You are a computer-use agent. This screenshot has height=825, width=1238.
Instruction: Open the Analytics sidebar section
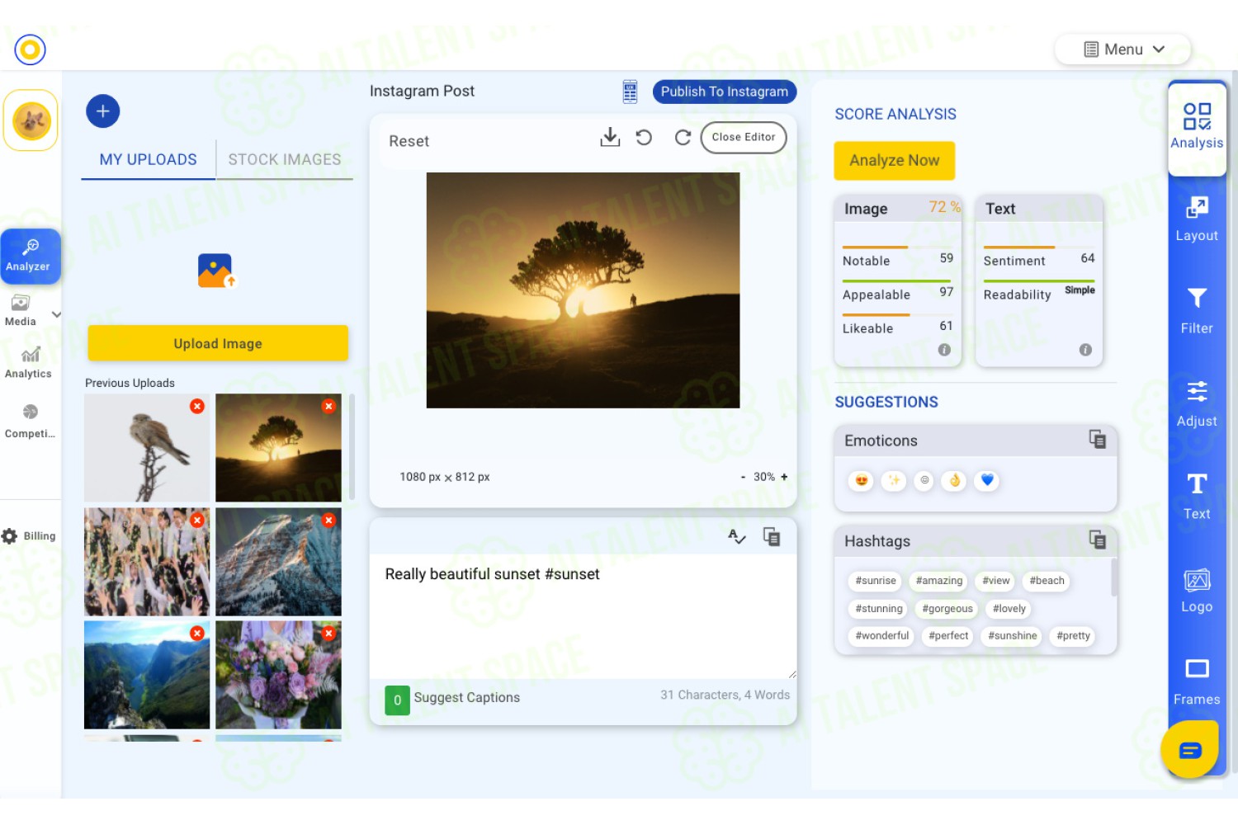point(29,363)
